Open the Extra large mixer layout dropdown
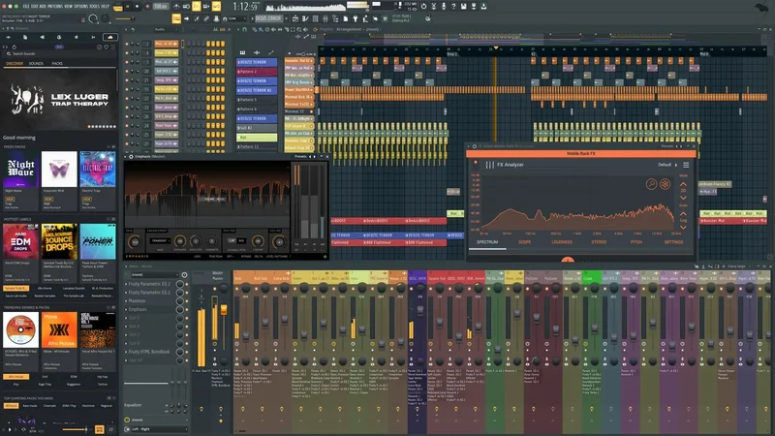 738,266
